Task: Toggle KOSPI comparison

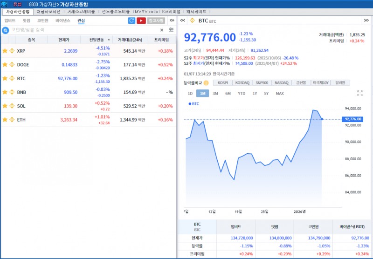Action: [x=223, y=83]
